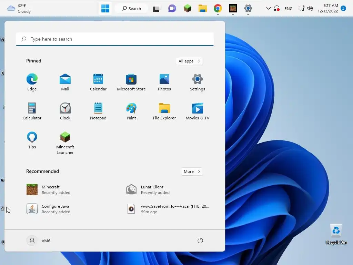Open Settings from the pinned apps
The width and height of the screenshot is (353, 265).
[198, 82]
